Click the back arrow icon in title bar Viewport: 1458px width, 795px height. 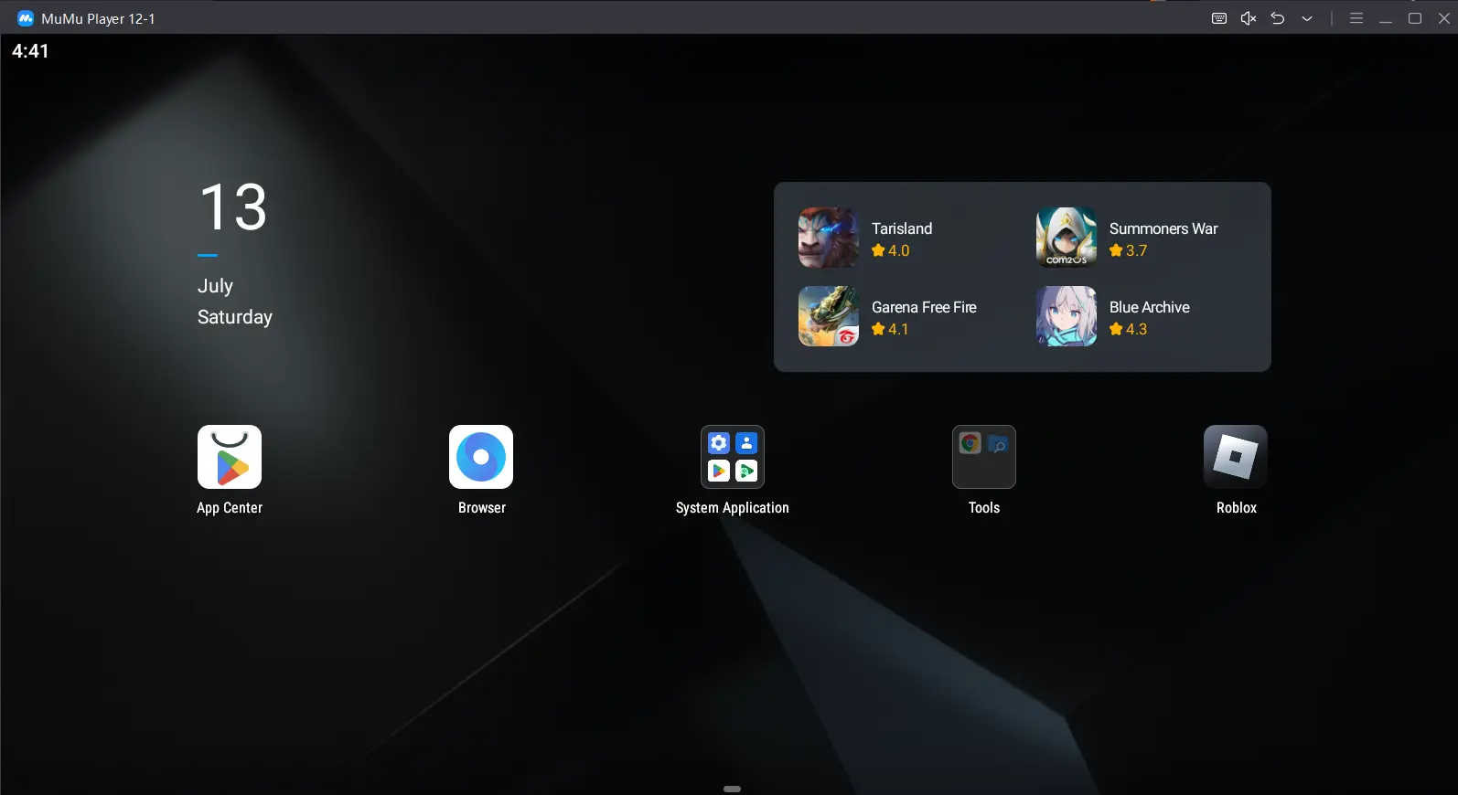(x=1278, y=18)
